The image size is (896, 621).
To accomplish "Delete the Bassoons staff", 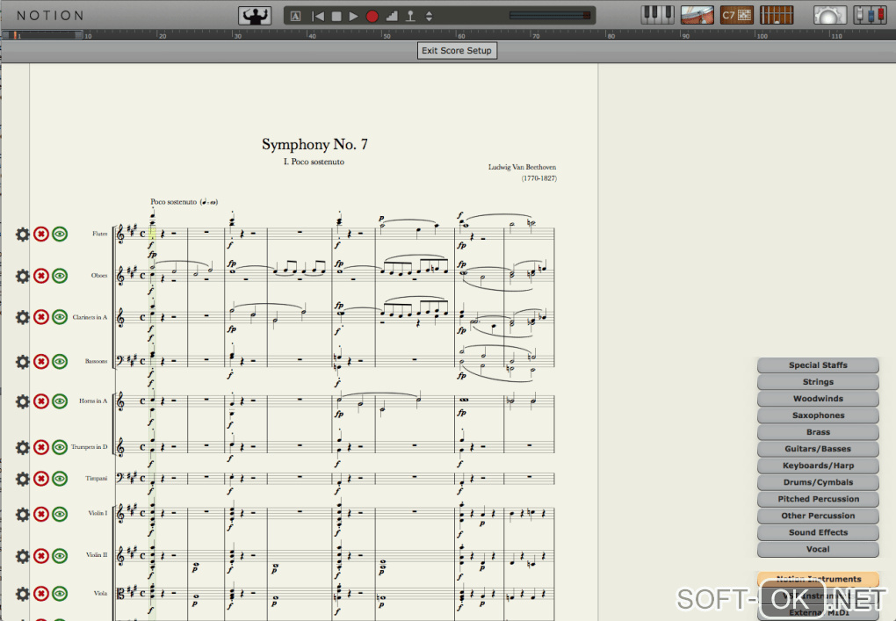I will tap(41, 362).
